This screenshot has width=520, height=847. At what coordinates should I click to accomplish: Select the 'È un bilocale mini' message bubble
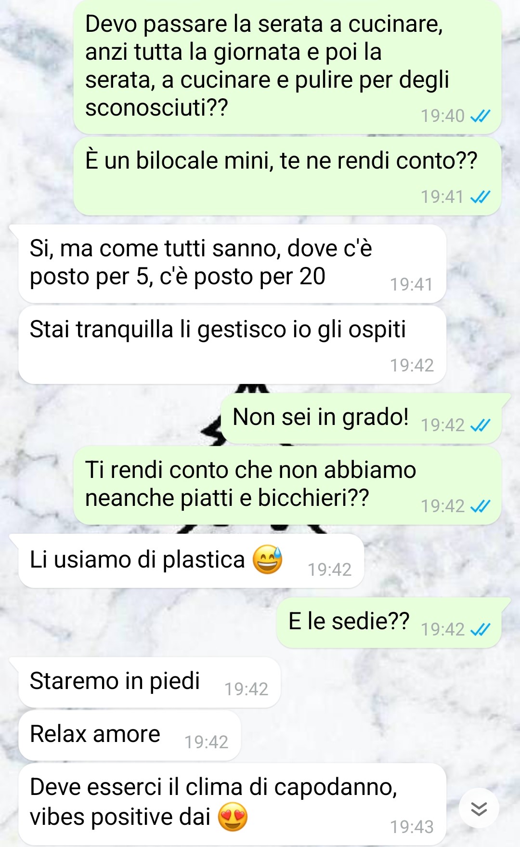click(x=287, y=176)
